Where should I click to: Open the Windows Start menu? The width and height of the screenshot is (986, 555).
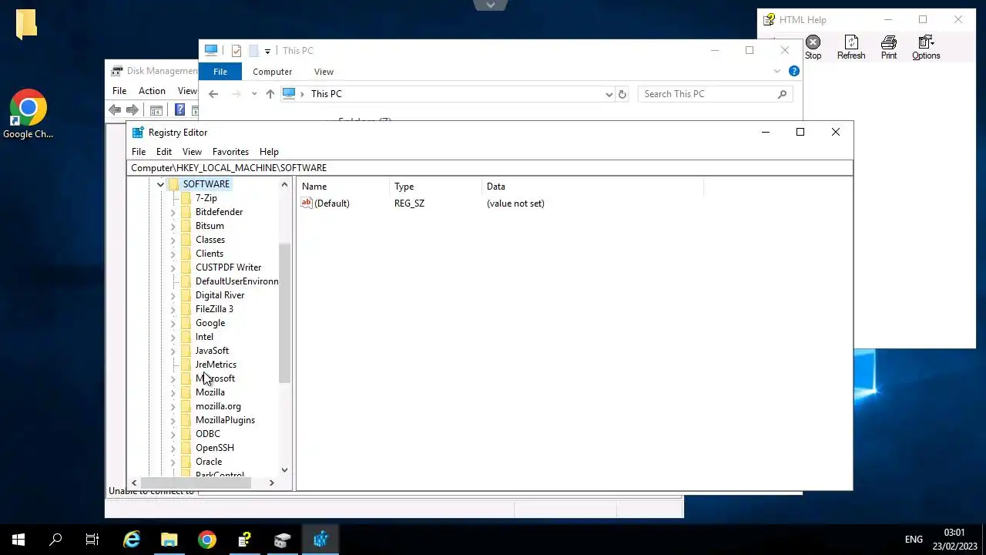tap(18, 540)
